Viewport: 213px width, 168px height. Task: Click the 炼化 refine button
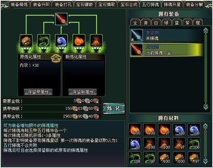(114, 108)
